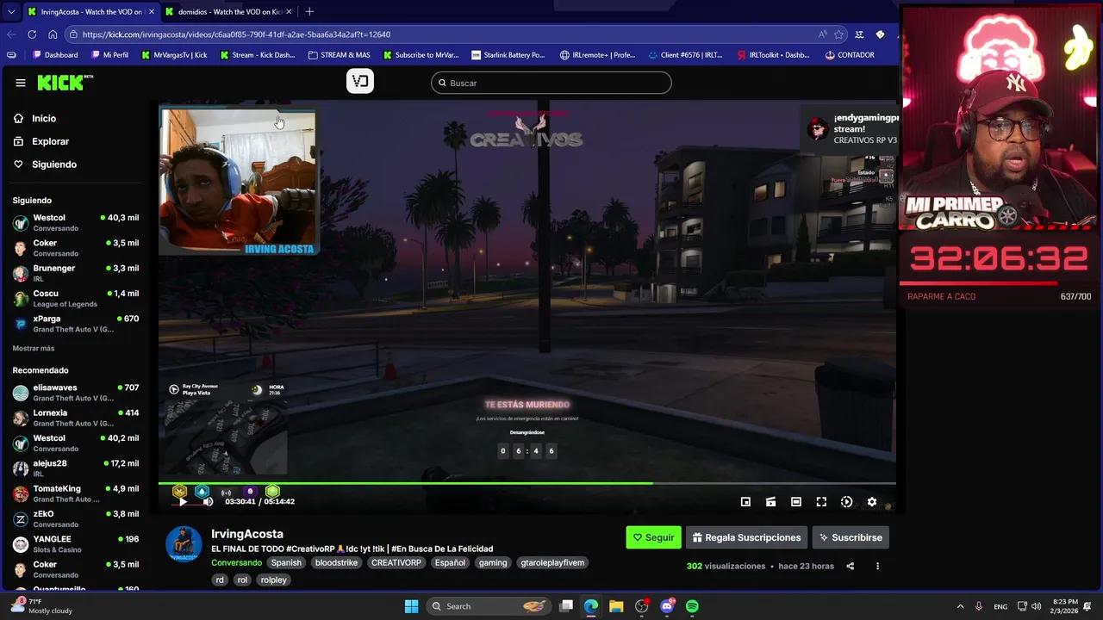This screenshot has width=1103, height=620.
Task: Open Discord from the taskbar
Action: coord(667,606)
